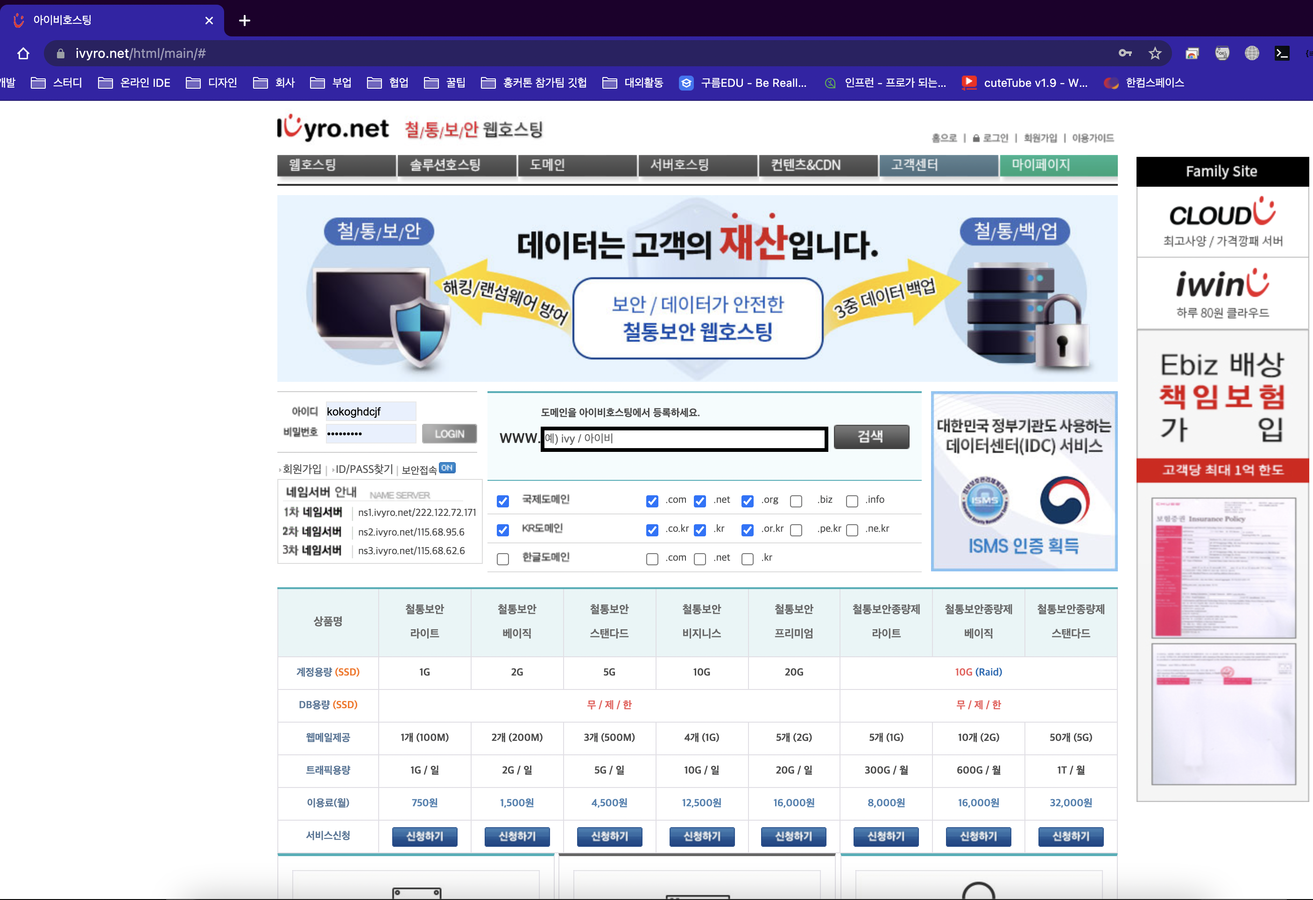Open the cuteTube v1.9 bookmark
Image resolution: width=1313 pixels, height=900 pixels.
1036,83
